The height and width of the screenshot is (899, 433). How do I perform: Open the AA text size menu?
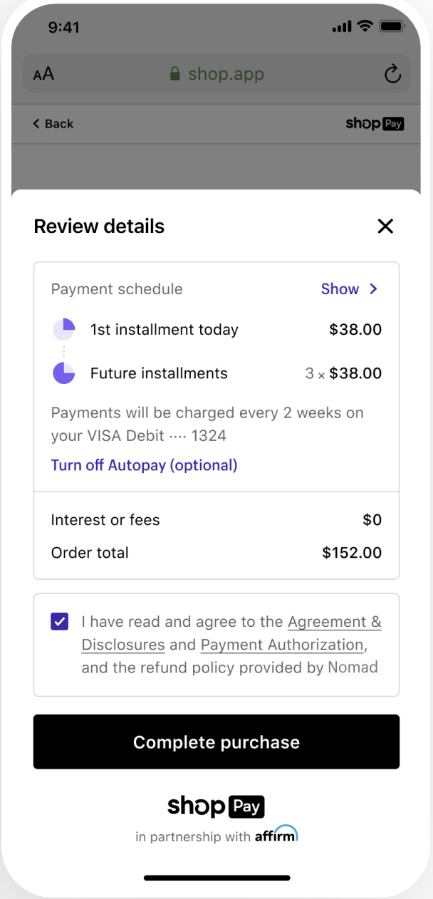(x=43, y=74)
